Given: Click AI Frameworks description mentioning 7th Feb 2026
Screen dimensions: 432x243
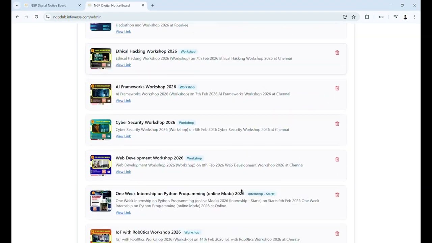Looking at the screenshot, I should point(203,94).
